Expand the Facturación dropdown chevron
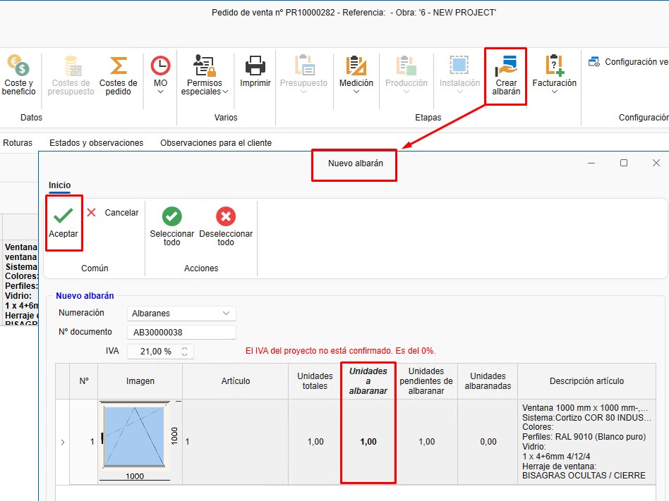Viewport: 669px width, 501px height. (554, 92)
